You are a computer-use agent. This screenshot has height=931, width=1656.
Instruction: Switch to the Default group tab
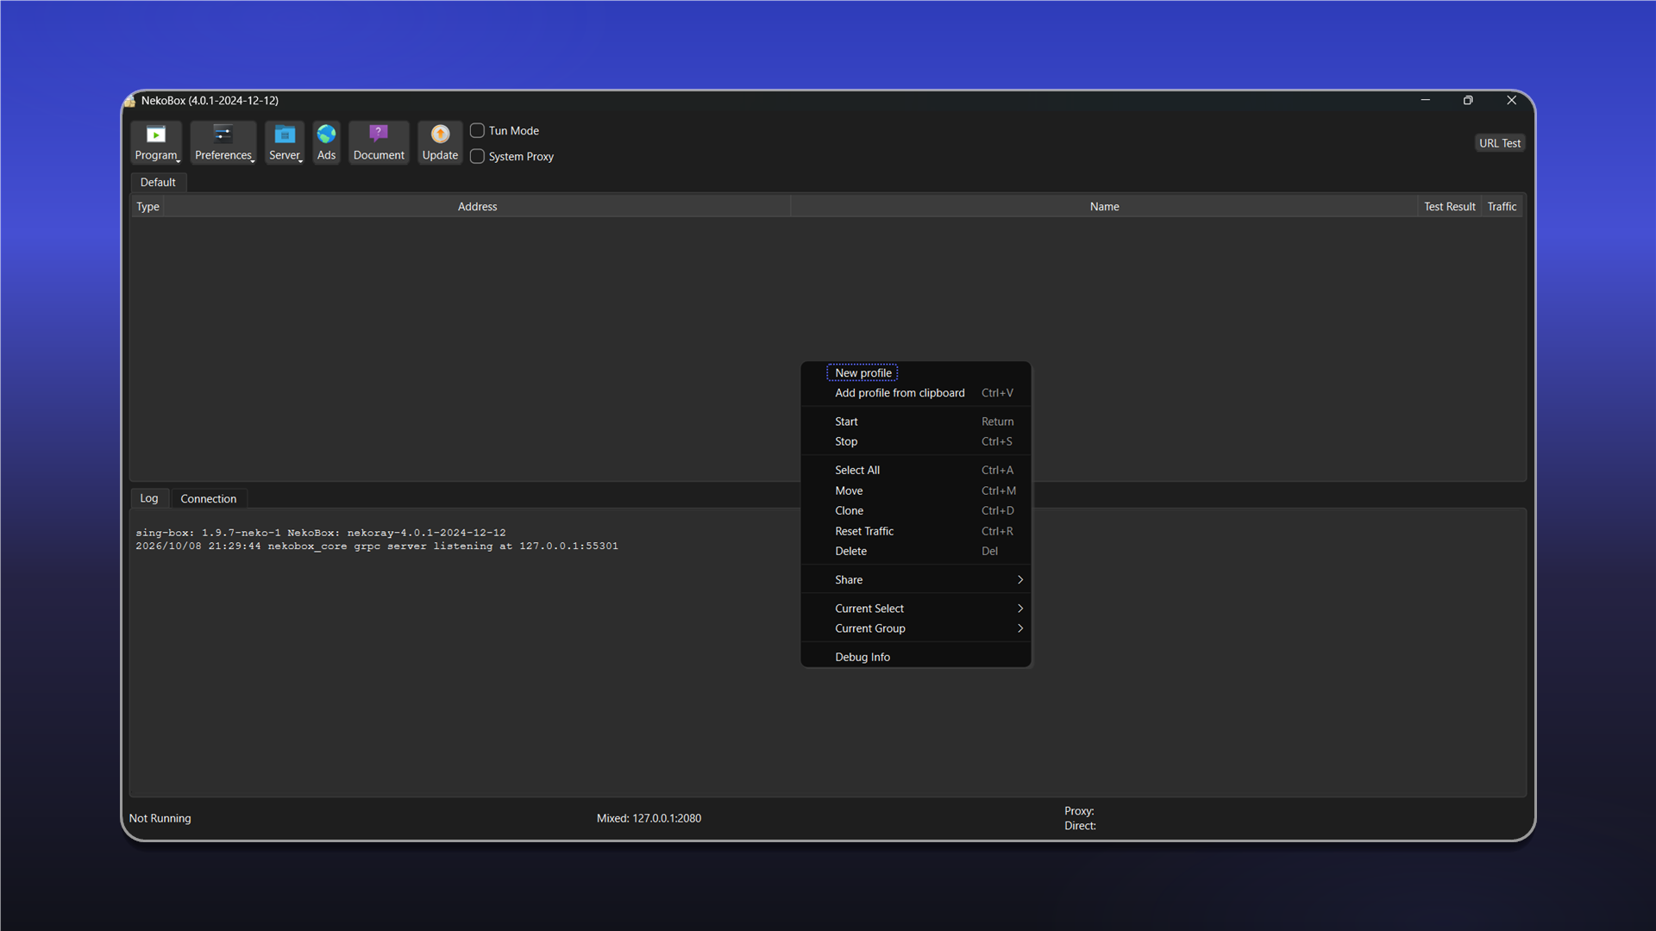158,182
